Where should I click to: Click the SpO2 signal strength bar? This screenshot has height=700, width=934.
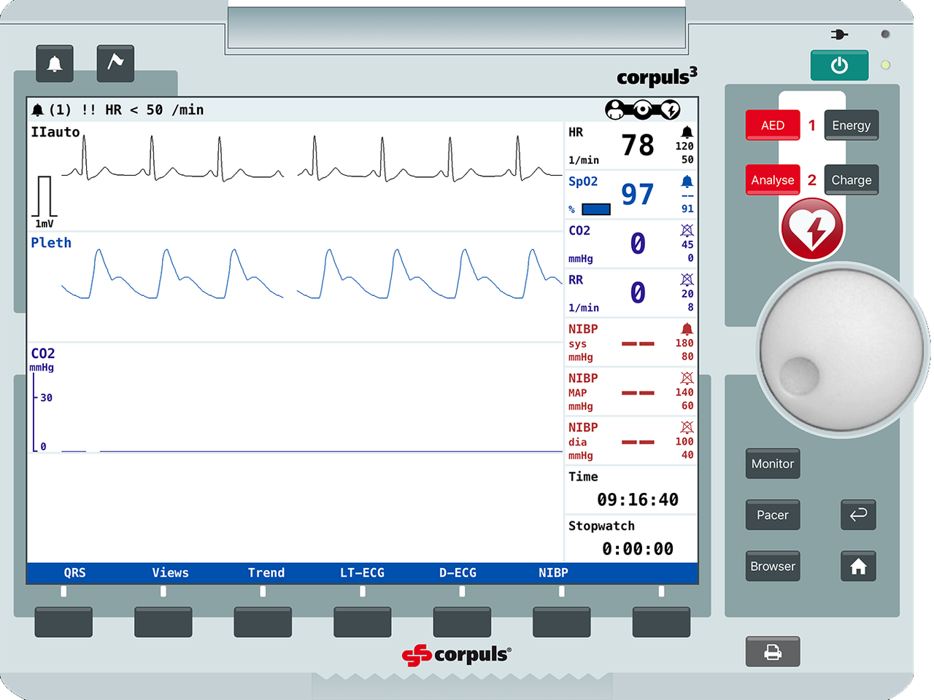596,209
